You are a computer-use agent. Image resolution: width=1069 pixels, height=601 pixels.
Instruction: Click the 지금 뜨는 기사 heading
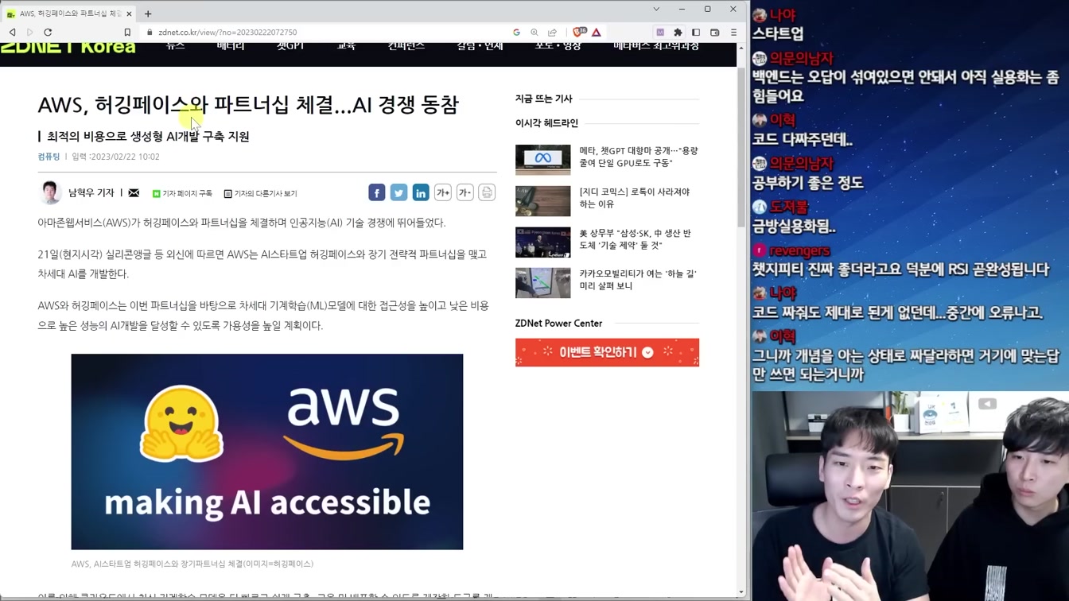click(544, 99)
